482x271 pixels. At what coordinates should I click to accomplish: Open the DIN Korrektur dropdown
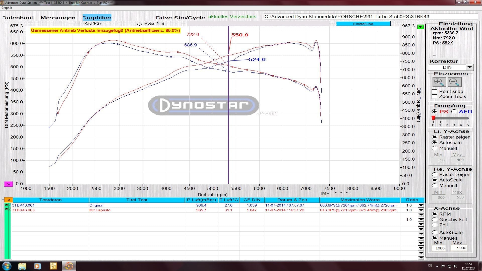point(469,67)
